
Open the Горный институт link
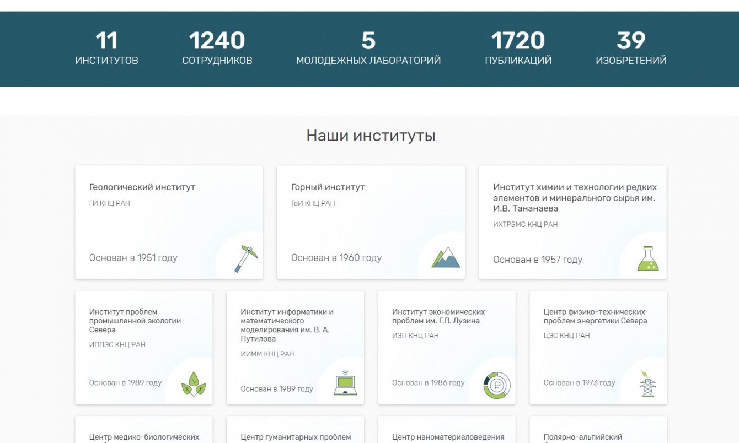328,187
